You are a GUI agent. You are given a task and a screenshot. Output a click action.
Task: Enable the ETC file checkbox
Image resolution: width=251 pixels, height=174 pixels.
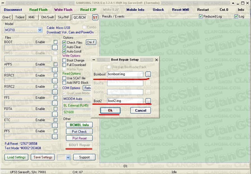pos(56,120)
